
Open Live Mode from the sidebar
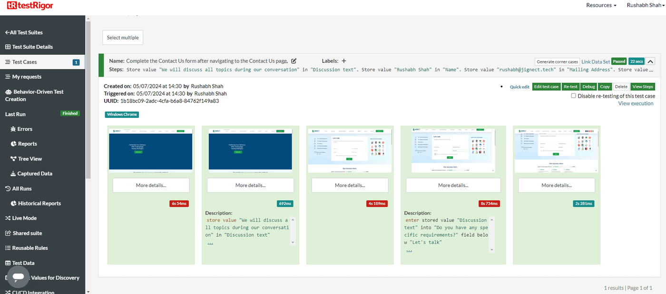click(20, 218)
